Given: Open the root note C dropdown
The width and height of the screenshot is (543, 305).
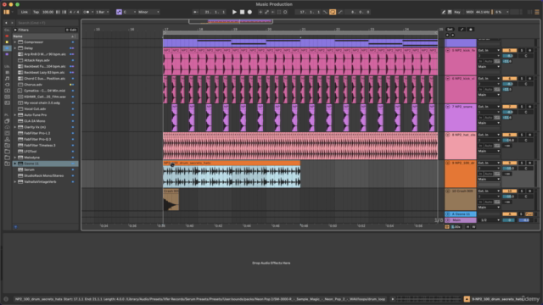Looking at the screenshot, I should point(130,12).
